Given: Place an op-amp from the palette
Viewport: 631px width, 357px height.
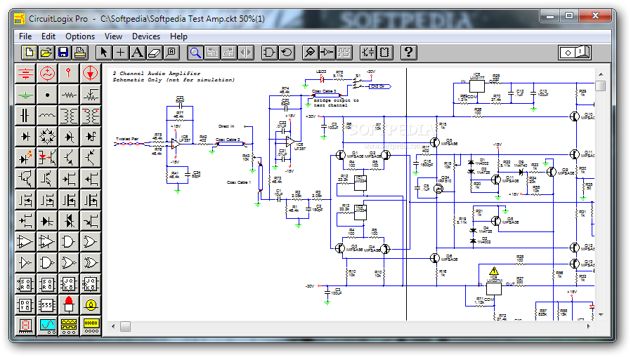Looking at the screenshot, I should [25, 242].
